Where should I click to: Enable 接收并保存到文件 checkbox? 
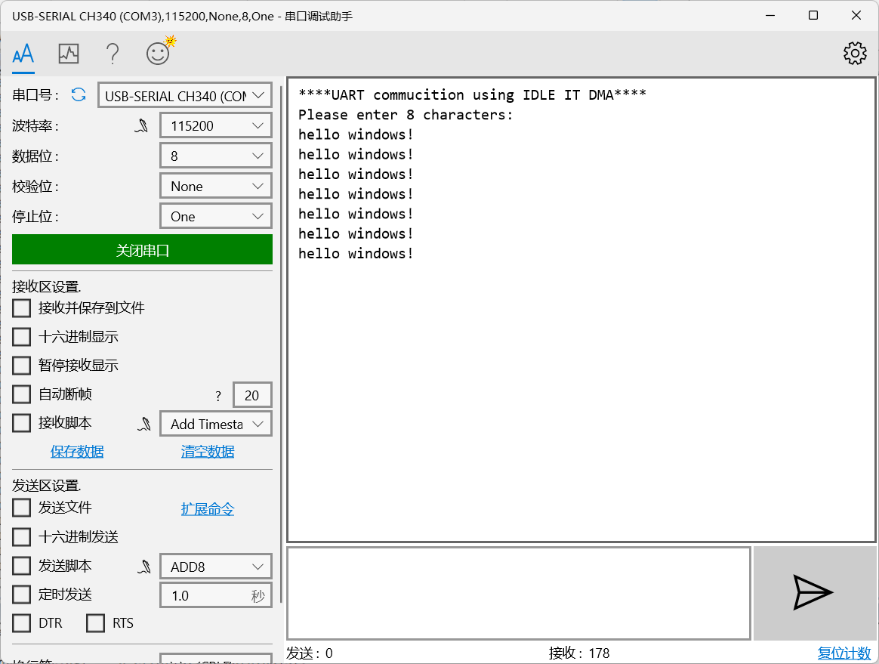point(21,308)
